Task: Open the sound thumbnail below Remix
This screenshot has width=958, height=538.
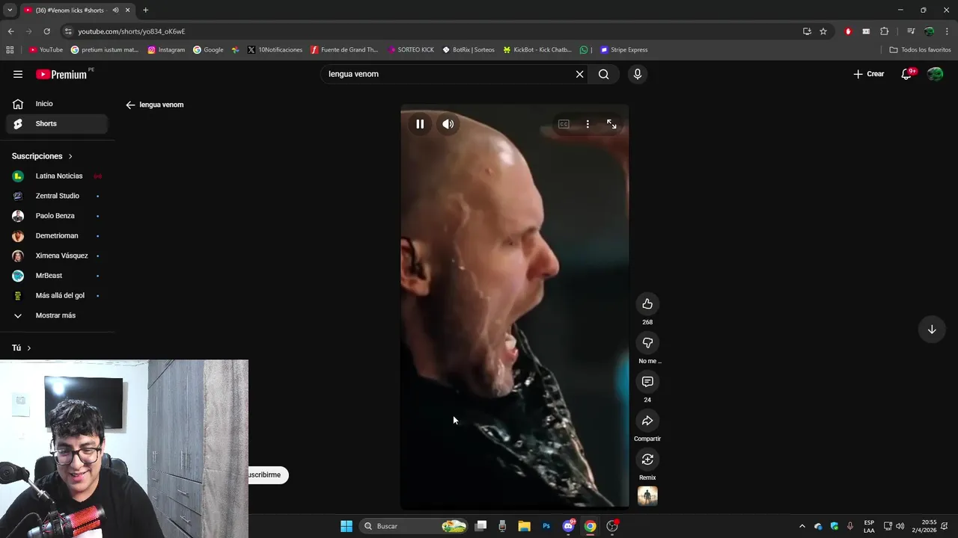Action: click(x=647, y=496)
